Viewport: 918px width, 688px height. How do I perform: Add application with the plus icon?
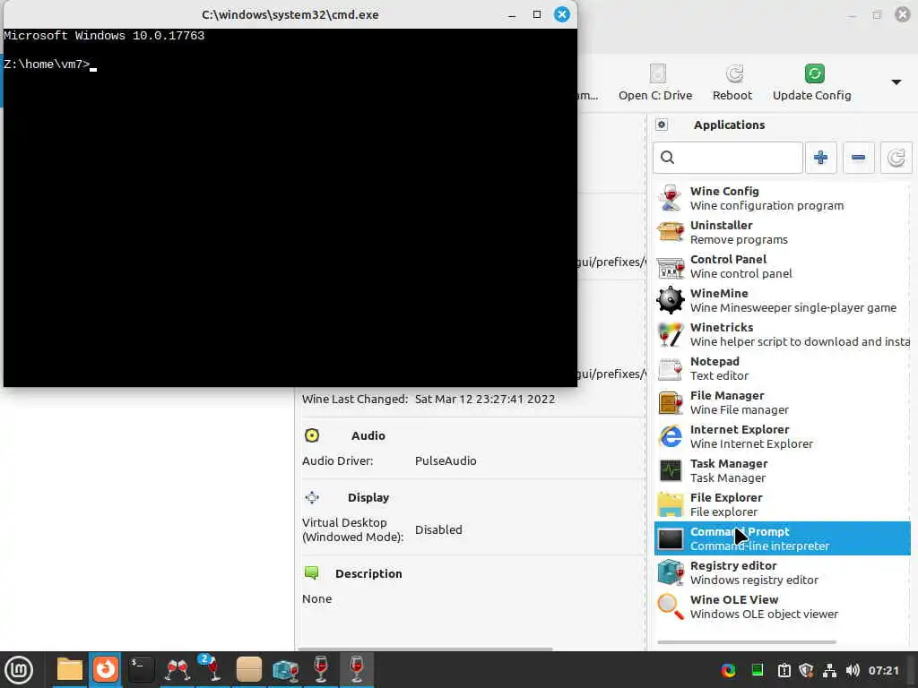click(x=821, y=158)
